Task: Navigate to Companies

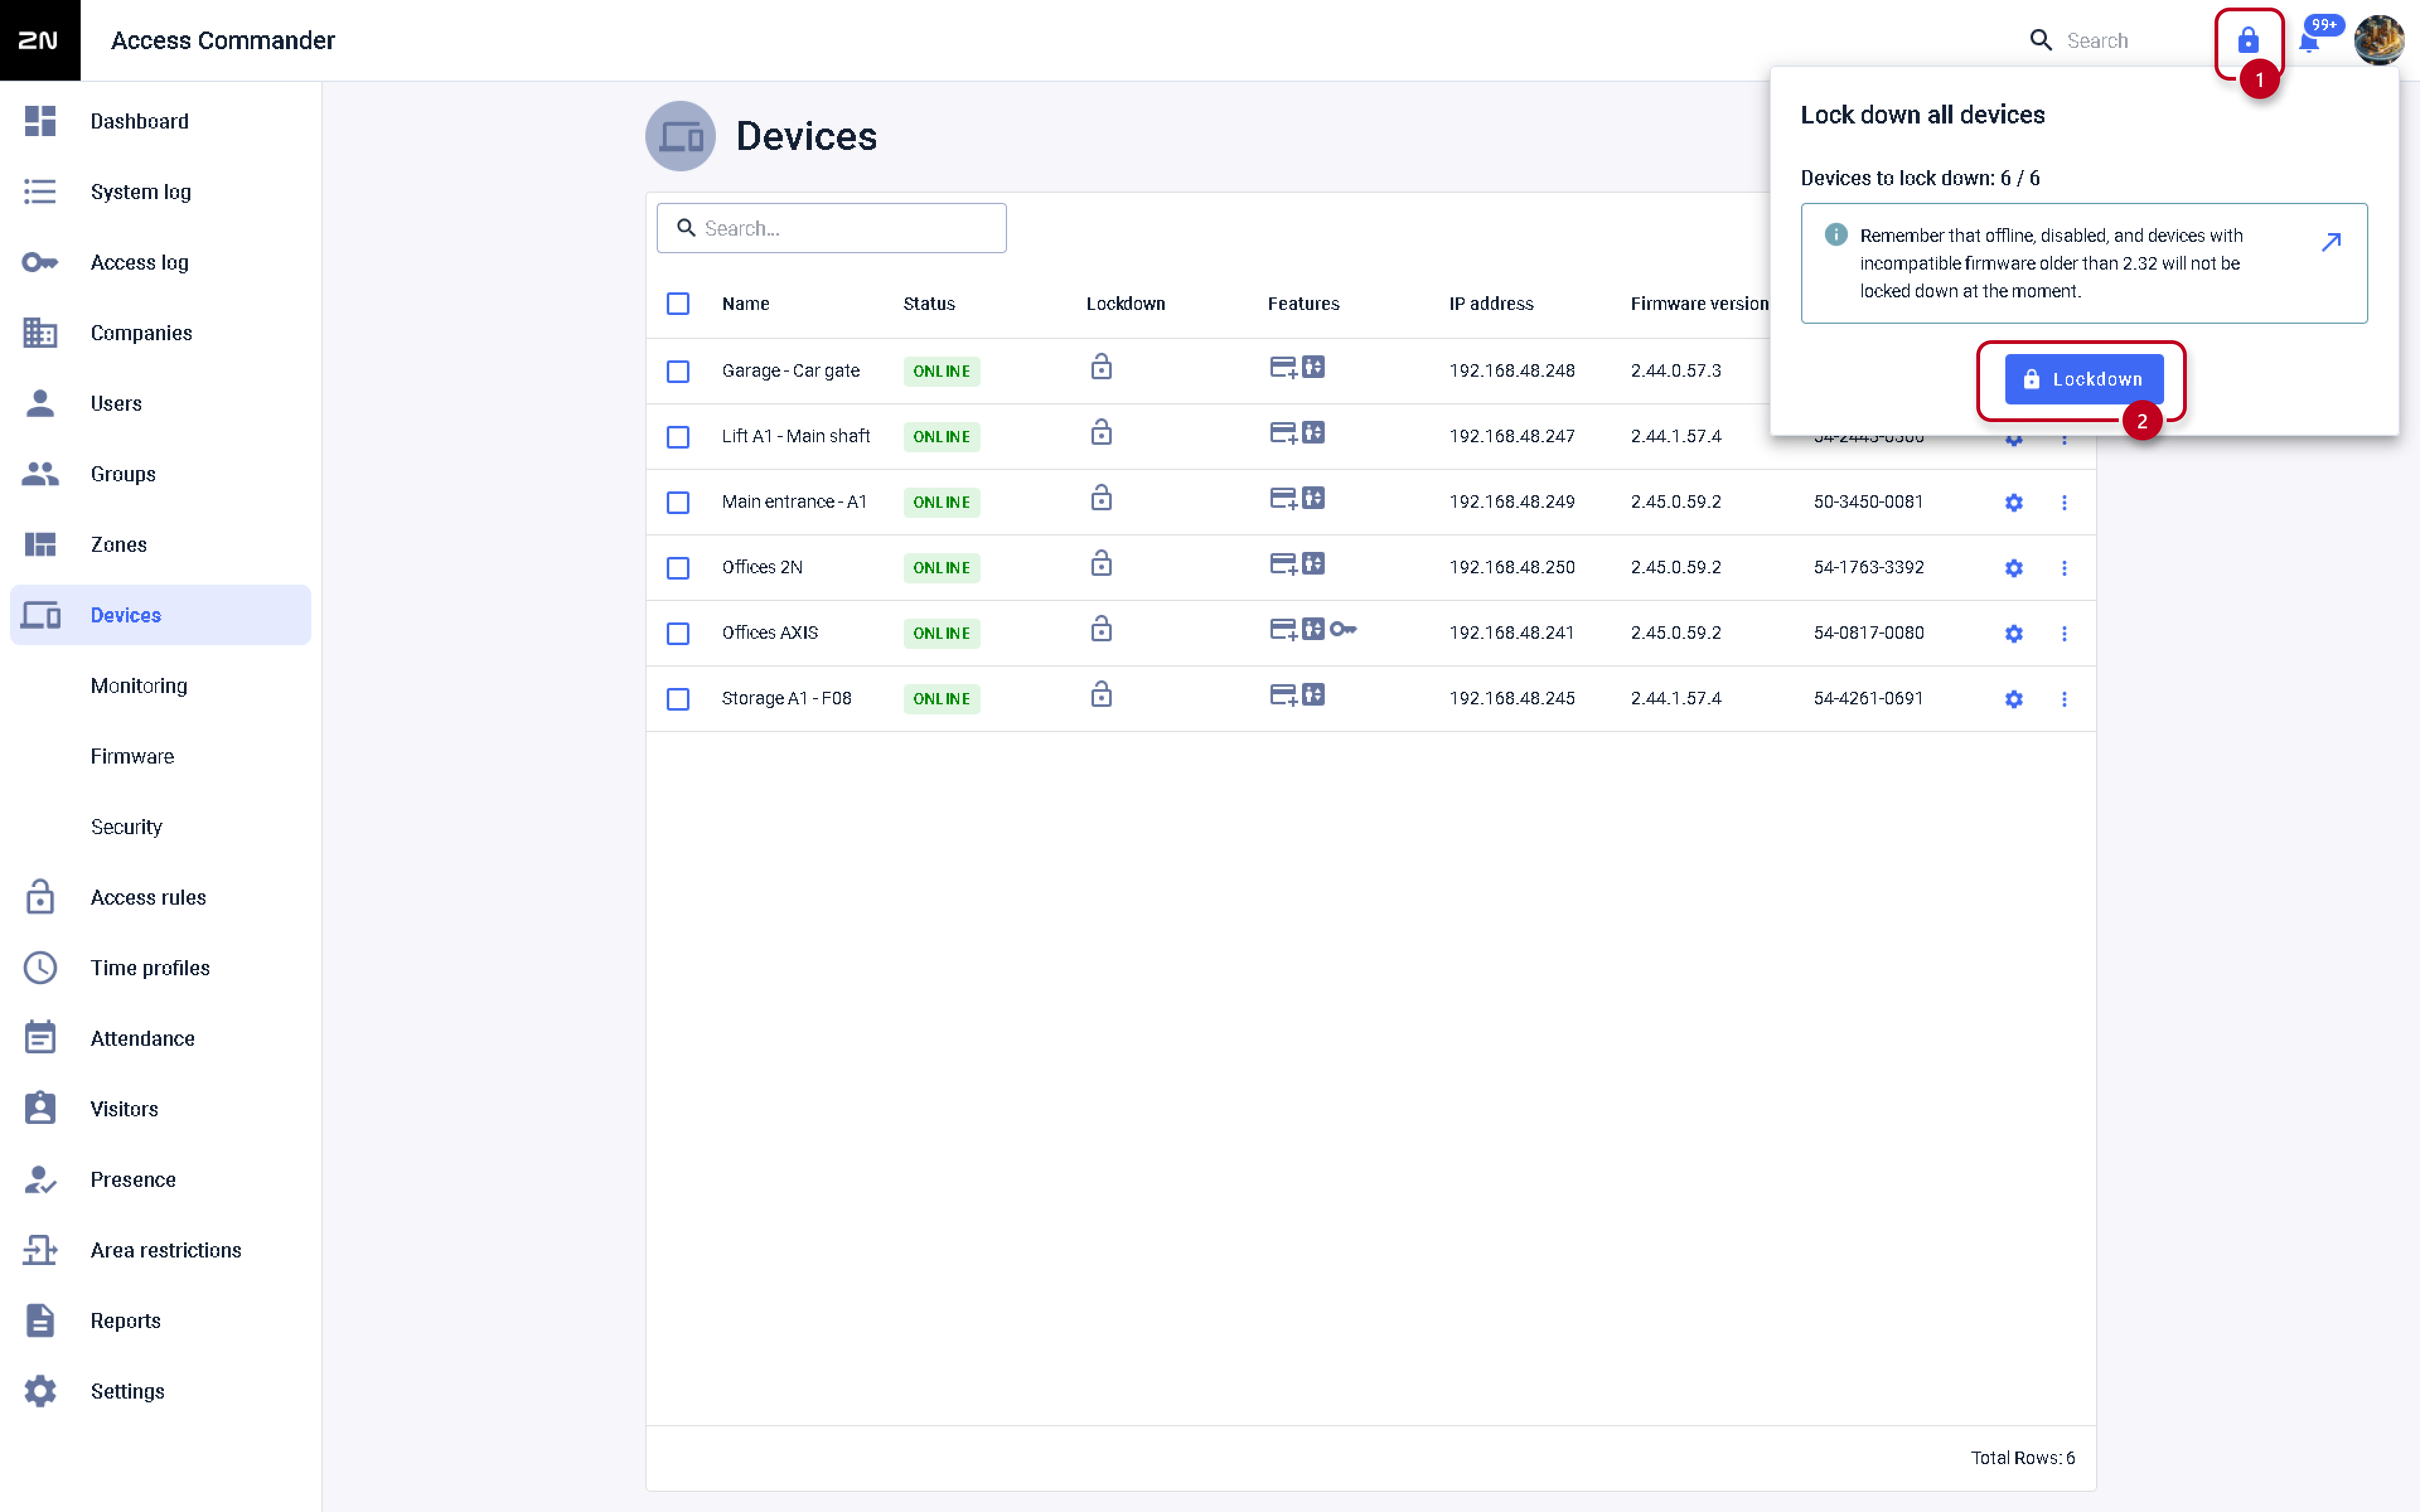Action: (x=160, y=333)
